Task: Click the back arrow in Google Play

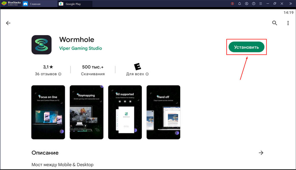Action: (8, 23)
